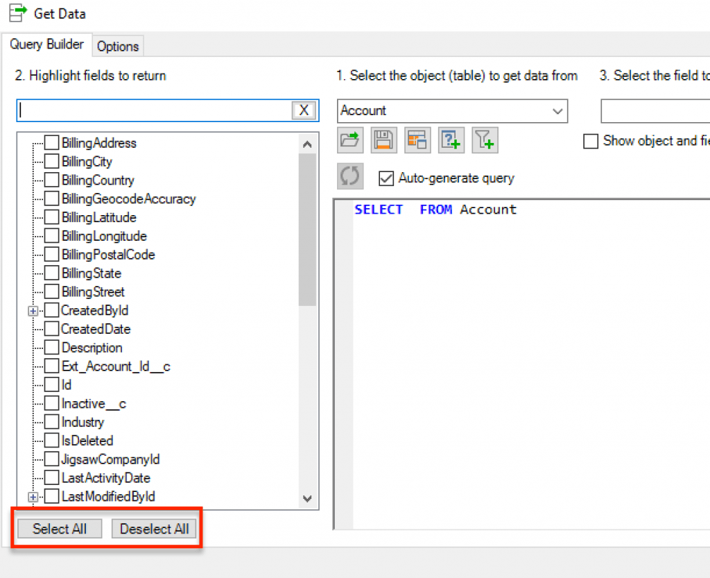Check the IsDeleted field

51,440
